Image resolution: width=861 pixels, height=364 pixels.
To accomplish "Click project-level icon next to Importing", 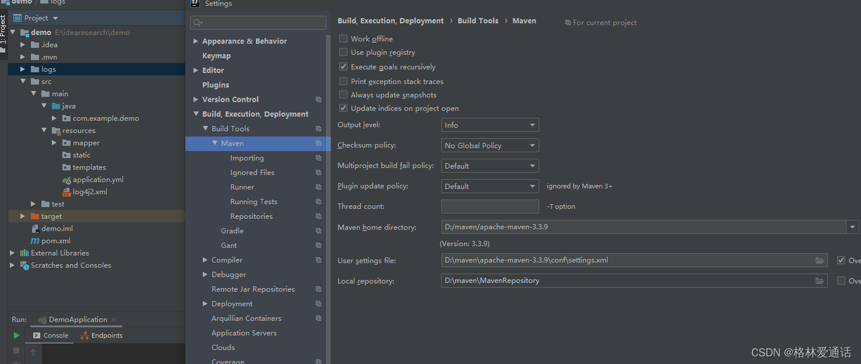I will pyautogui.click(x=318, y=158).
